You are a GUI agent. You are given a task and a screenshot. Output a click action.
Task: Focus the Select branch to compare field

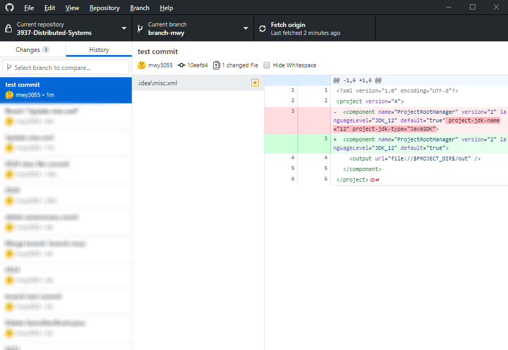click(x=66, y=67)
